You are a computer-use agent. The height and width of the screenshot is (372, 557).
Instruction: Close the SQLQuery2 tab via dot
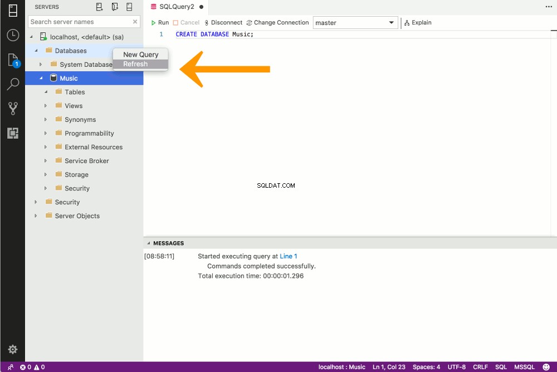(202, 7)
